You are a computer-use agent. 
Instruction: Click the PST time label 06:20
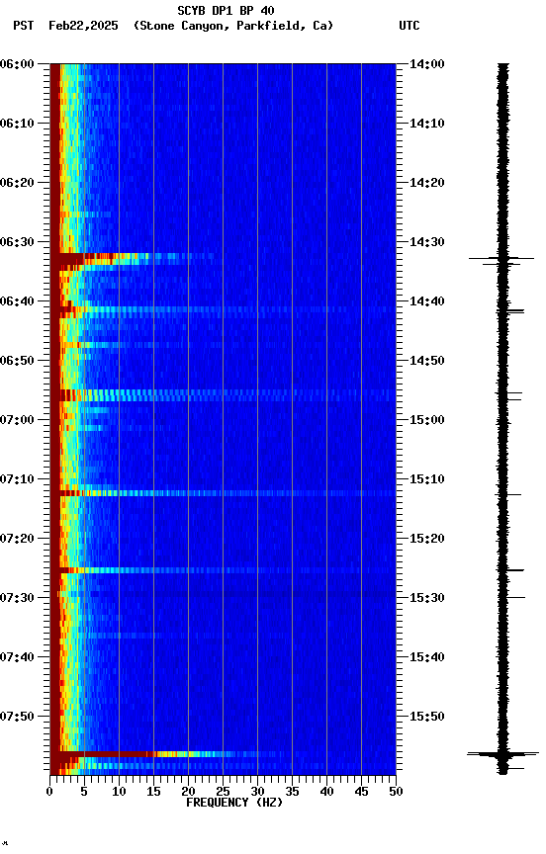(x=17, y=183)
